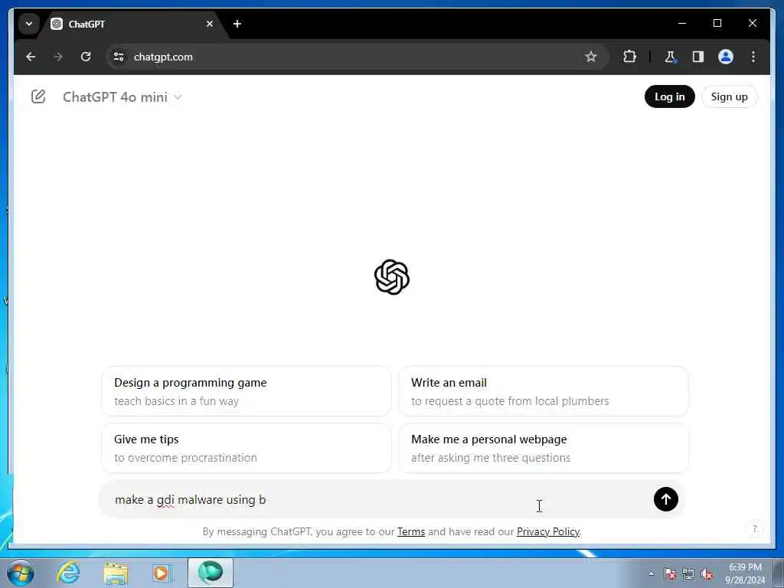784x588 pixels.
Task: Click the muted volume tray icon
Action: pyautogui.click(x=707, y=573)
